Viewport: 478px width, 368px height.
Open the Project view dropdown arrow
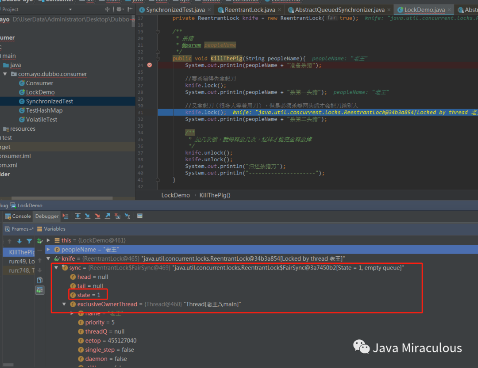pyautogui.click(x=70, y=9)
